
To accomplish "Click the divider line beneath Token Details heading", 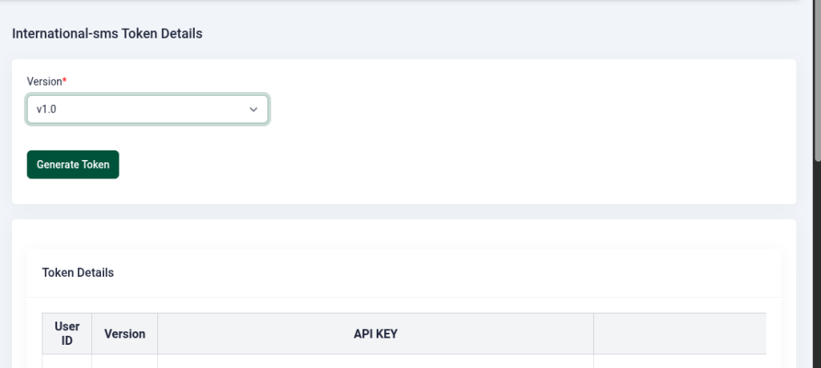I will click(404, 297).
